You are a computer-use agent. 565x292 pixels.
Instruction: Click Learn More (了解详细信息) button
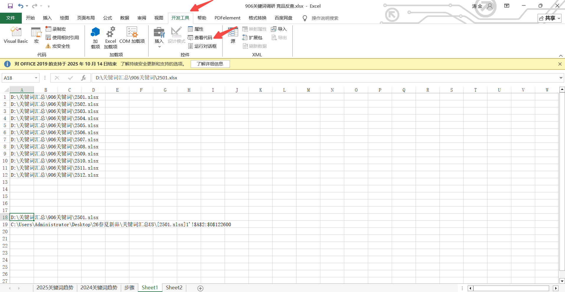click(210, 64)
